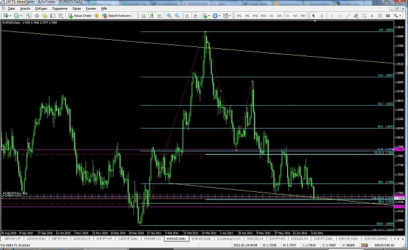408x250 pixels.
Task: Open the Ansicht menu
Action: click(25, 8)
